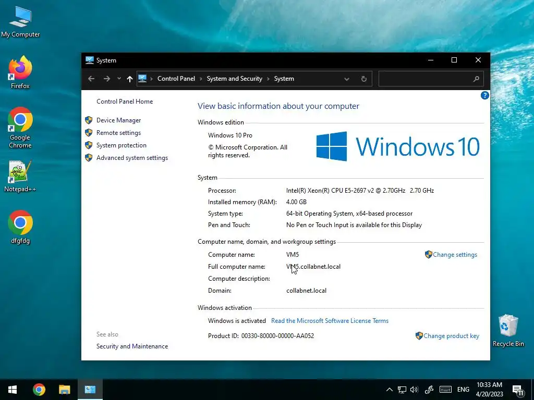This screenshot has width=534, height=400.
Task: Click the Change settings link
Action: coord(455,254)
